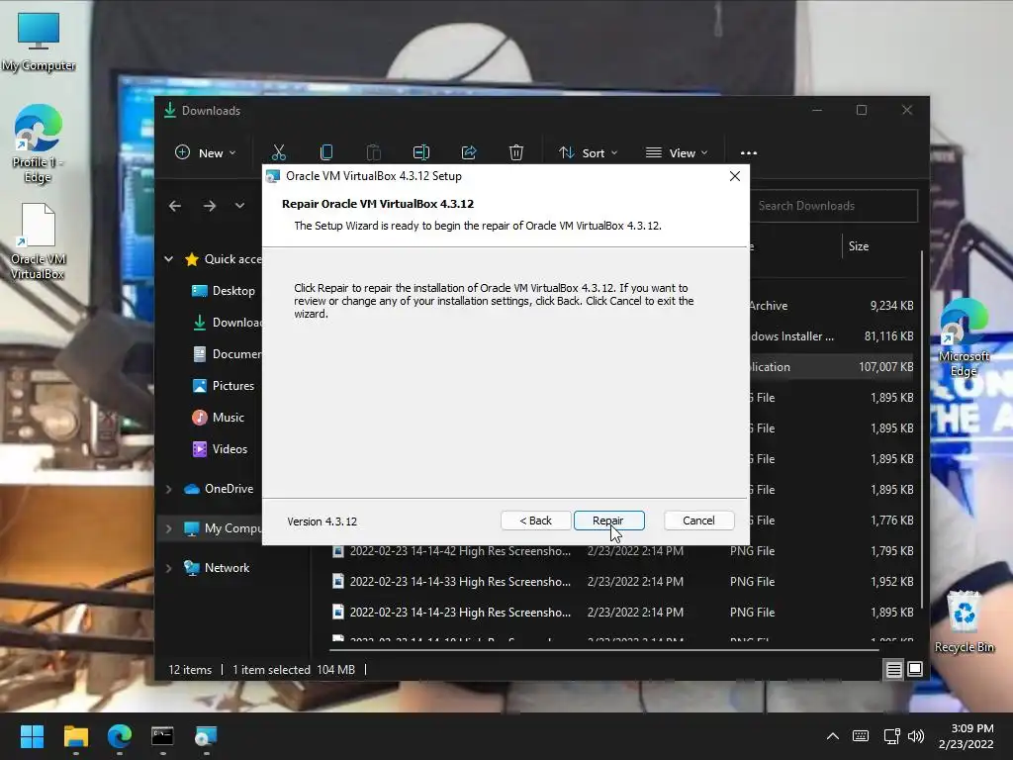Image resolution: width=1013 pixels, height=760 pixels.
Task: Click the VirtualBox installer taskbar icon
Action: pyautogui.click(x=206, y=736)
